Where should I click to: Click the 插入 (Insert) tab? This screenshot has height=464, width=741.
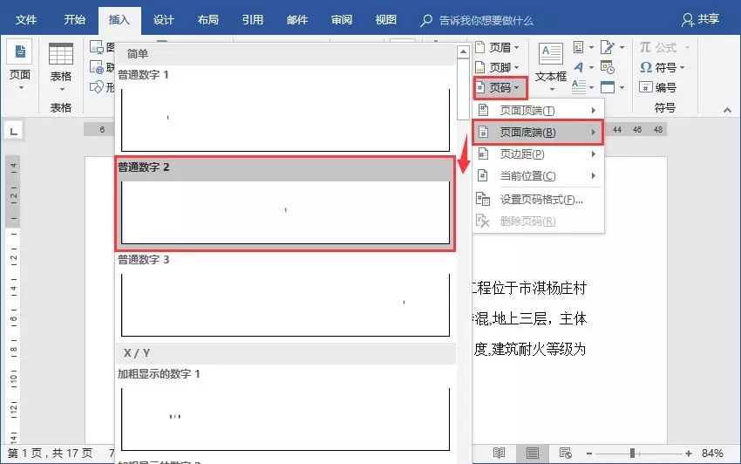click(x=119, y=20)
